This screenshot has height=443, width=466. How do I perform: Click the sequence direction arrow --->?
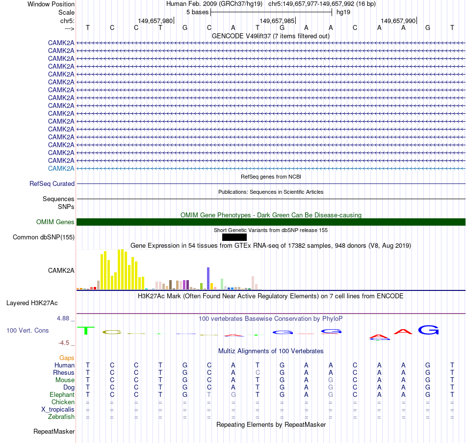[70, 28]
